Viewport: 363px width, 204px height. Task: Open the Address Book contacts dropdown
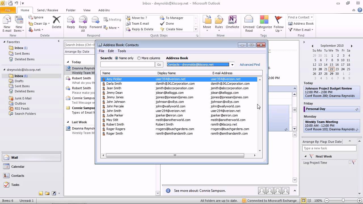point(232,65)
